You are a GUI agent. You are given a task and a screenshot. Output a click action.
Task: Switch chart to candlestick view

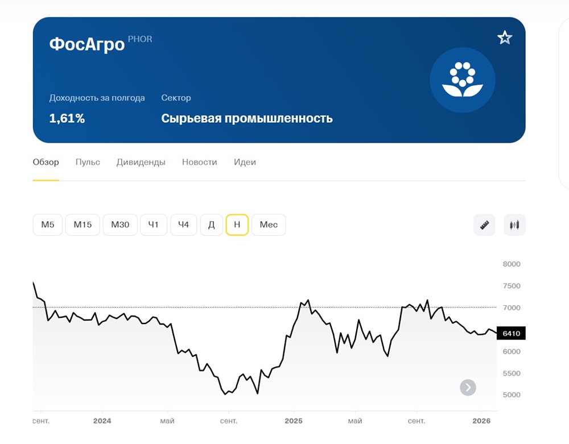point(514,225)
